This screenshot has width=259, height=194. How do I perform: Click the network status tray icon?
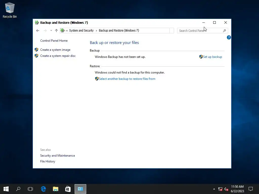(220, 189)
